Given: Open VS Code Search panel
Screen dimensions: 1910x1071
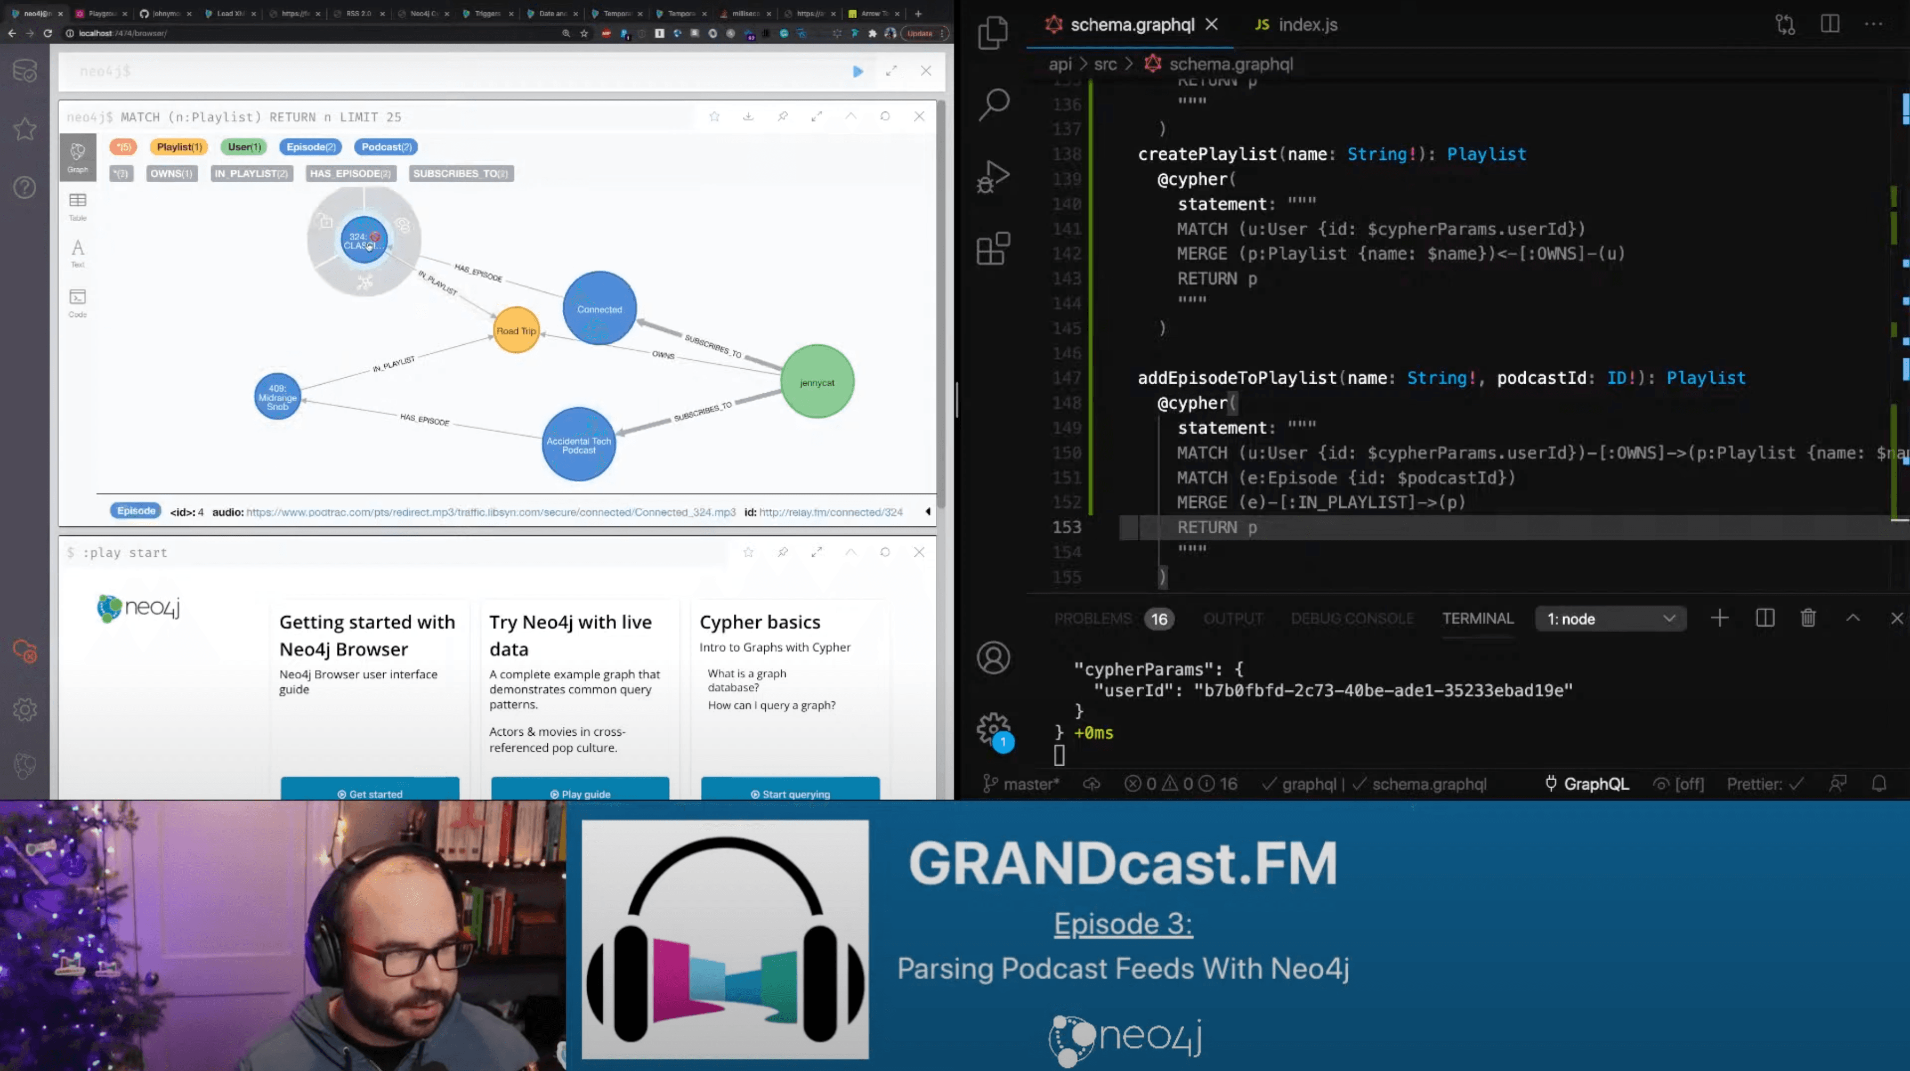Looking at the screenshot, I should pos(993,104).
